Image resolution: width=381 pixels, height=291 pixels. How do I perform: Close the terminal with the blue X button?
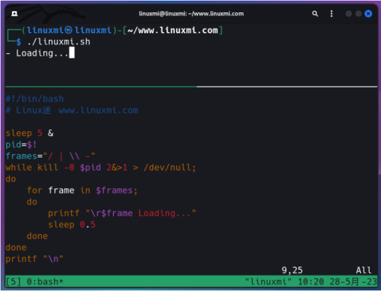[369, 13]
